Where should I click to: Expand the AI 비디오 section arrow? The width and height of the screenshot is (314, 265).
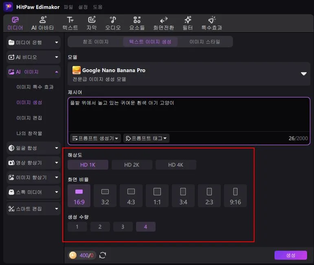tap(57, 57)
